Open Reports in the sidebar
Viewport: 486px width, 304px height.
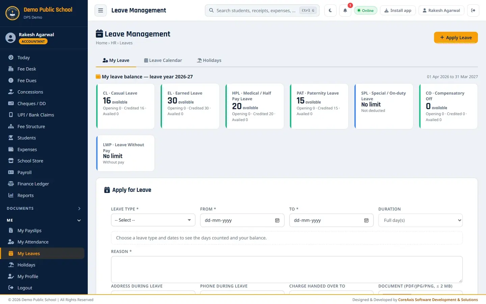coord(43,195)
